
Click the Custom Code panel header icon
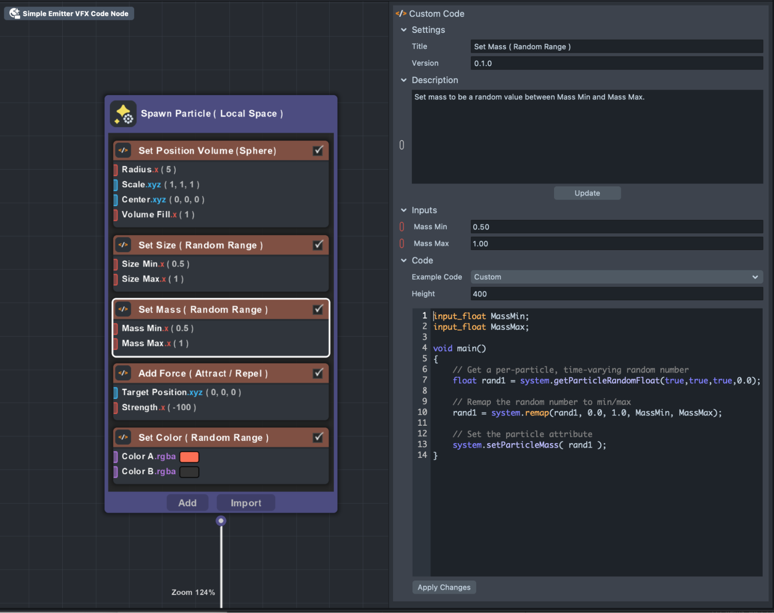[401, 14]
